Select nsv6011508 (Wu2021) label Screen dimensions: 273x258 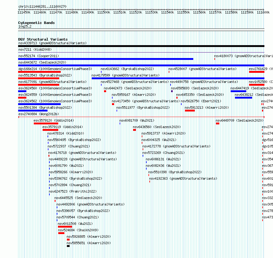75,224
